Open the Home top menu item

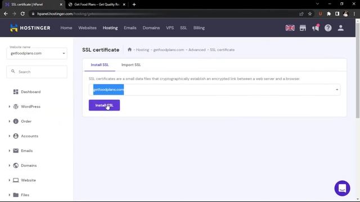click(66, 28)
